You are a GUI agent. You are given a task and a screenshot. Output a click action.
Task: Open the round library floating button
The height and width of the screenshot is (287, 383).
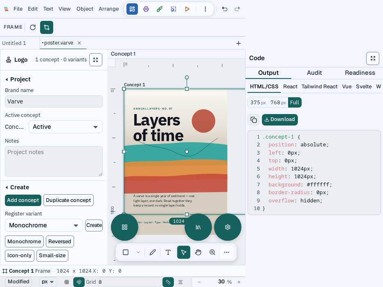[x=198, y=227]
